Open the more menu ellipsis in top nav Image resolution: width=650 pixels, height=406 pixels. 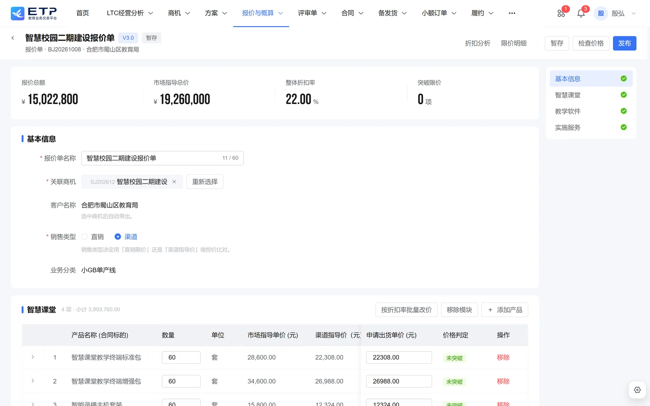pos(512,13)
